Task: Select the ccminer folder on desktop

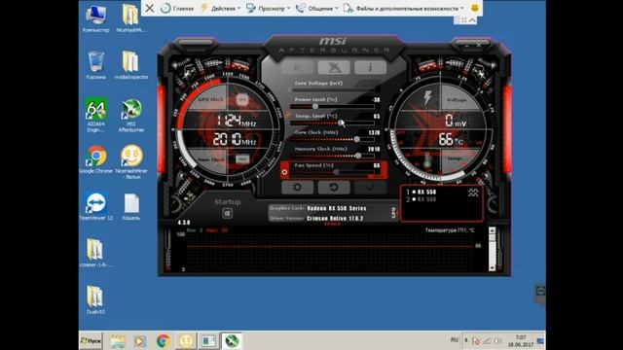Action: [x=95, y=253]
